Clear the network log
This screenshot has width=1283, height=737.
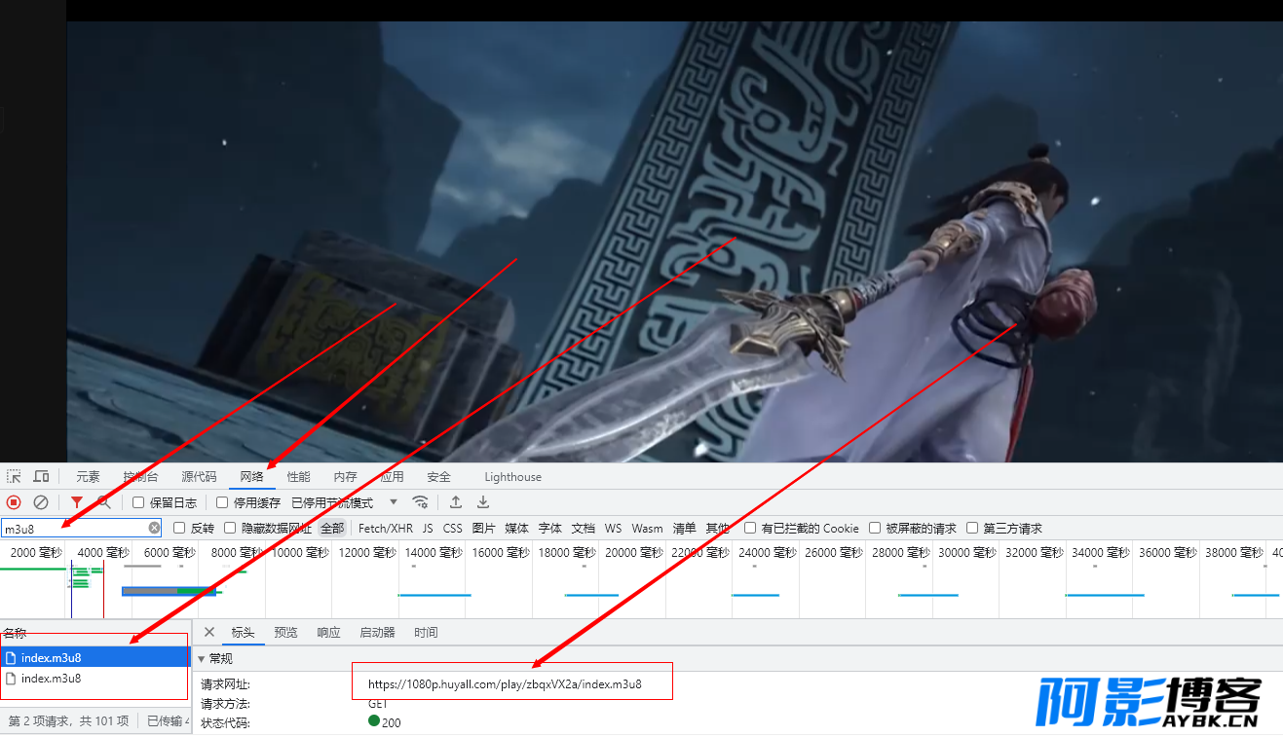[41, 502]
